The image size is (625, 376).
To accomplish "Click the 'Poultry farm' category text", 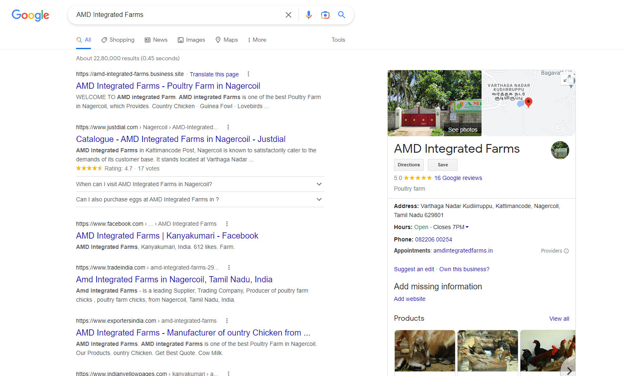I will [409, 189].
